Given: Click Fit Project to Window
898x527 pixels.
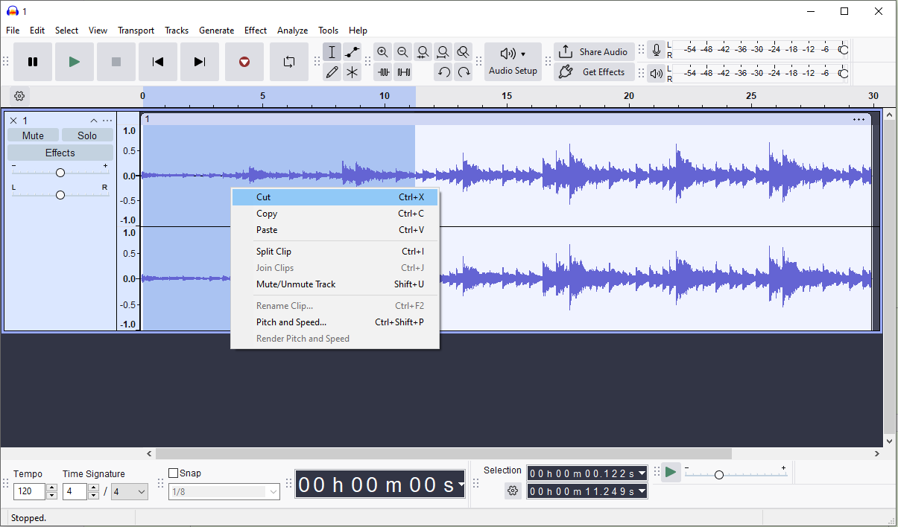Looking at the screenshot, I should pyautogui.click(x=443, y=51).
